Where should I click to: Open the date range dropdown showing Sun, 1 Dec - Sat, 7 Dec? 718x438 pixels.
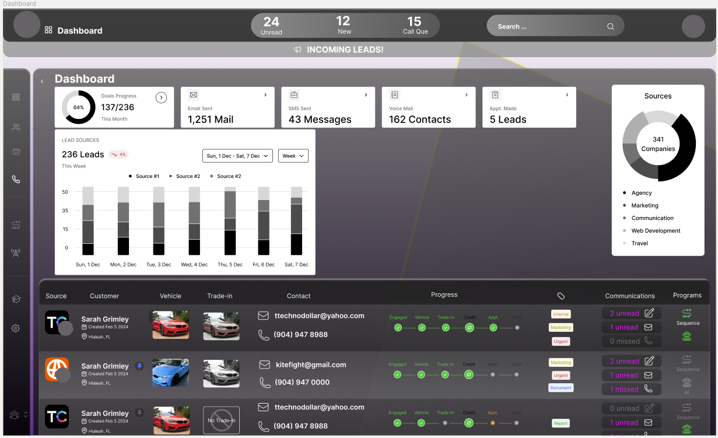(x=237, y=156)
